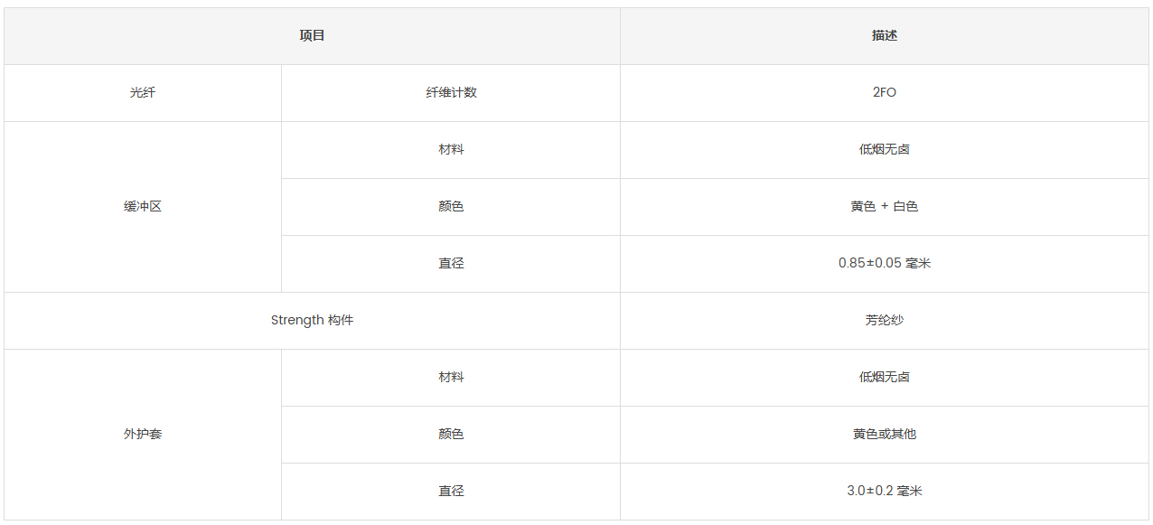Image resolution: width=1153 pixels, height=525 pixels.
Task: Click the 纤维计数 cell
Action: 451,93
